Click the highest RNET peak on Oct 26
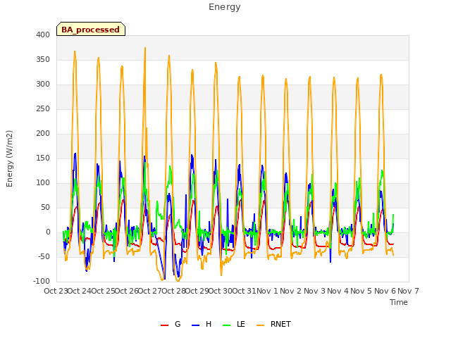The width and height of the screenshot is (451, 338). coord(145,48)
